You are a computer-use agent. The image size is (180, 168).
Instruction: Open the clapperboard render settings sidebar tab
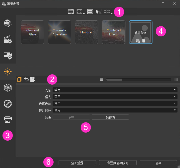point(8,39)
